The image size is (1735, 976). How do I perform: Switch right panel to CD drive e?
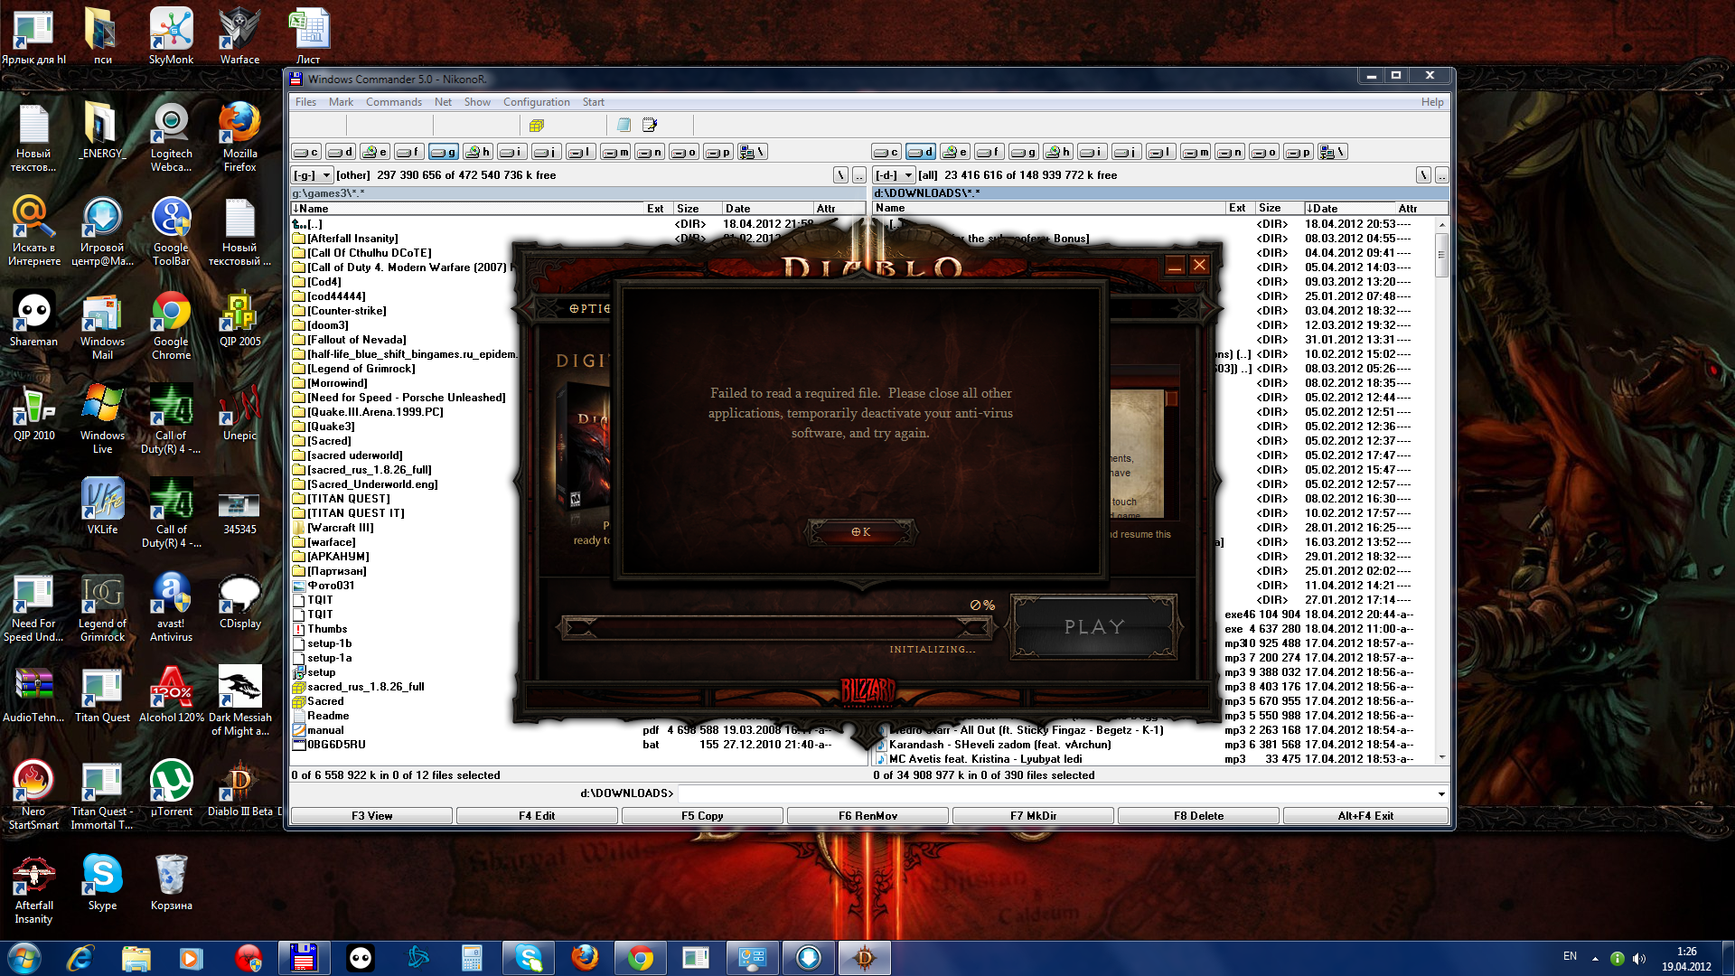[955, 152]
